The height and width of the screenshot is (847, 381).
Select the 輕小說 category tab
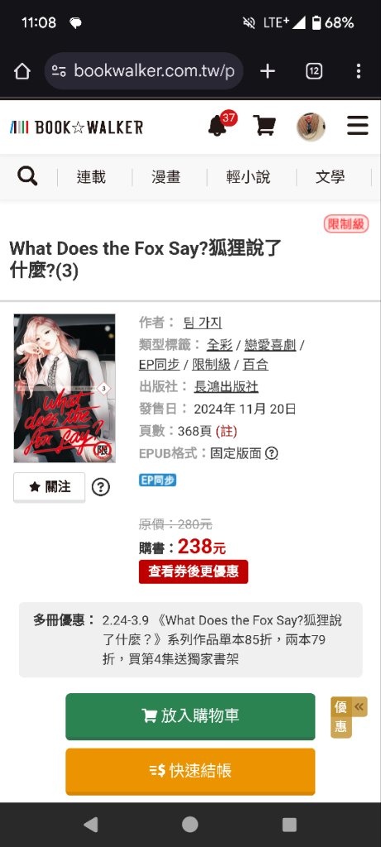click(248, 177)
